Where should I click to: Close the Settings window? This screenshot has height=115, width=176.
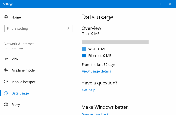[x=170, y=4]
